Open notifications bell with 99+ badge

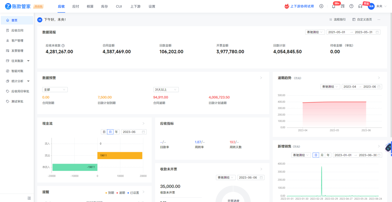(x=334, y=6)
